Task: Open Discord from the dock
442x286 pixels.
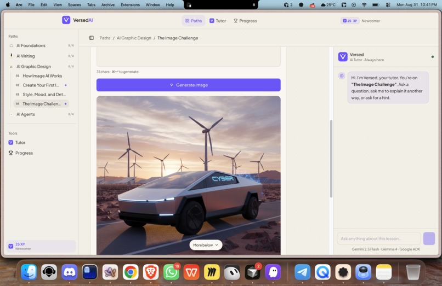Action: (69, 272)
